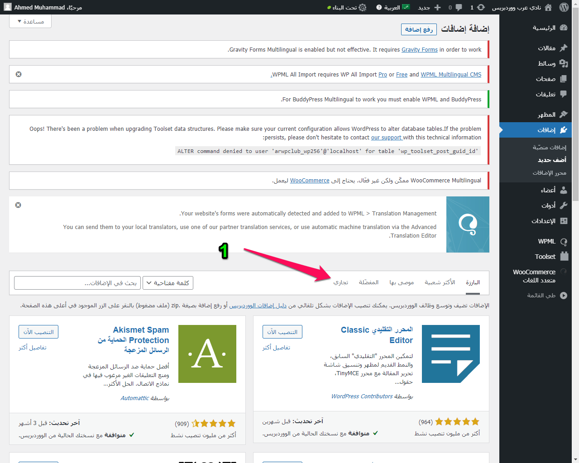Open the Gravity Forms link in notice

pyautogui.click(x=419, y=50)
